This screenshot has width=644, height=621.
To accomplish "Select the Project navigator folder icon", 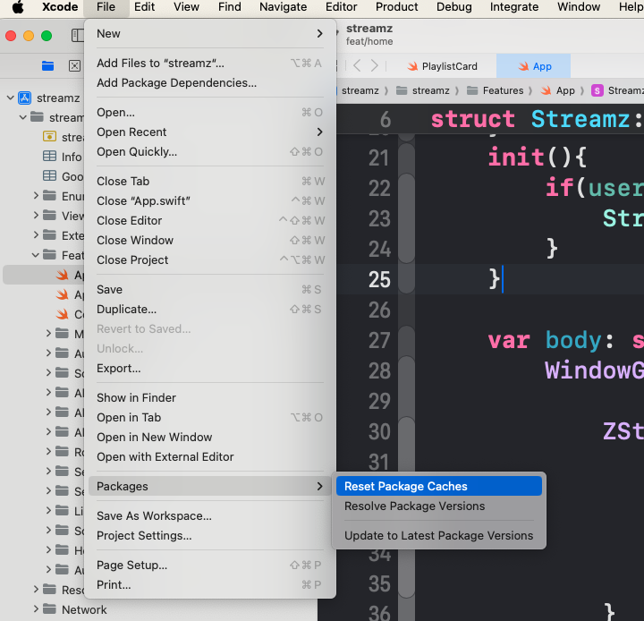I will [x=47, y=65].
